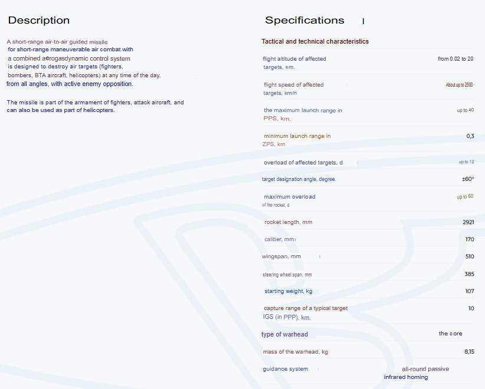Click the Description heading

tap(39, 21)
